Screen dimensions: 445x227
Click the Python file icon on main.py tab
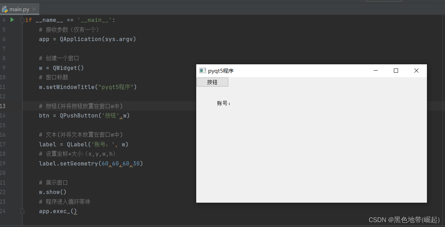5,9
